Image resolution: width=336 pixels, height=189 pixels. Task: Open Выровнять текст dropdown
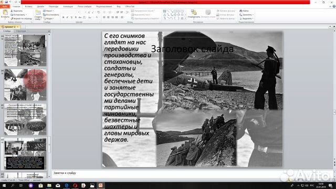coord(141,15)
